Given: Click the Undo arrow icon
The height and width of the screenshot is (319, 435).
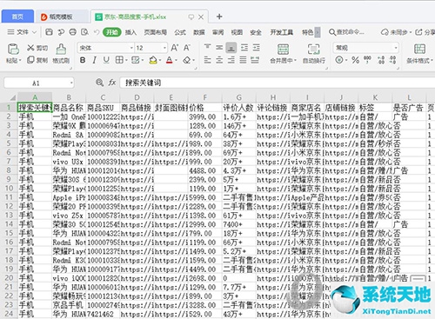Looking at the screenshot, I should click(97, 32).
